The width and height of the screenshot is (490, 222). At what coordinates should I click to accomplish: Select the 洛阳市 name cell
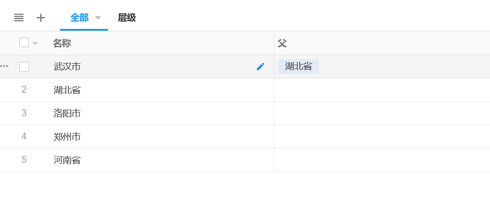67,113
